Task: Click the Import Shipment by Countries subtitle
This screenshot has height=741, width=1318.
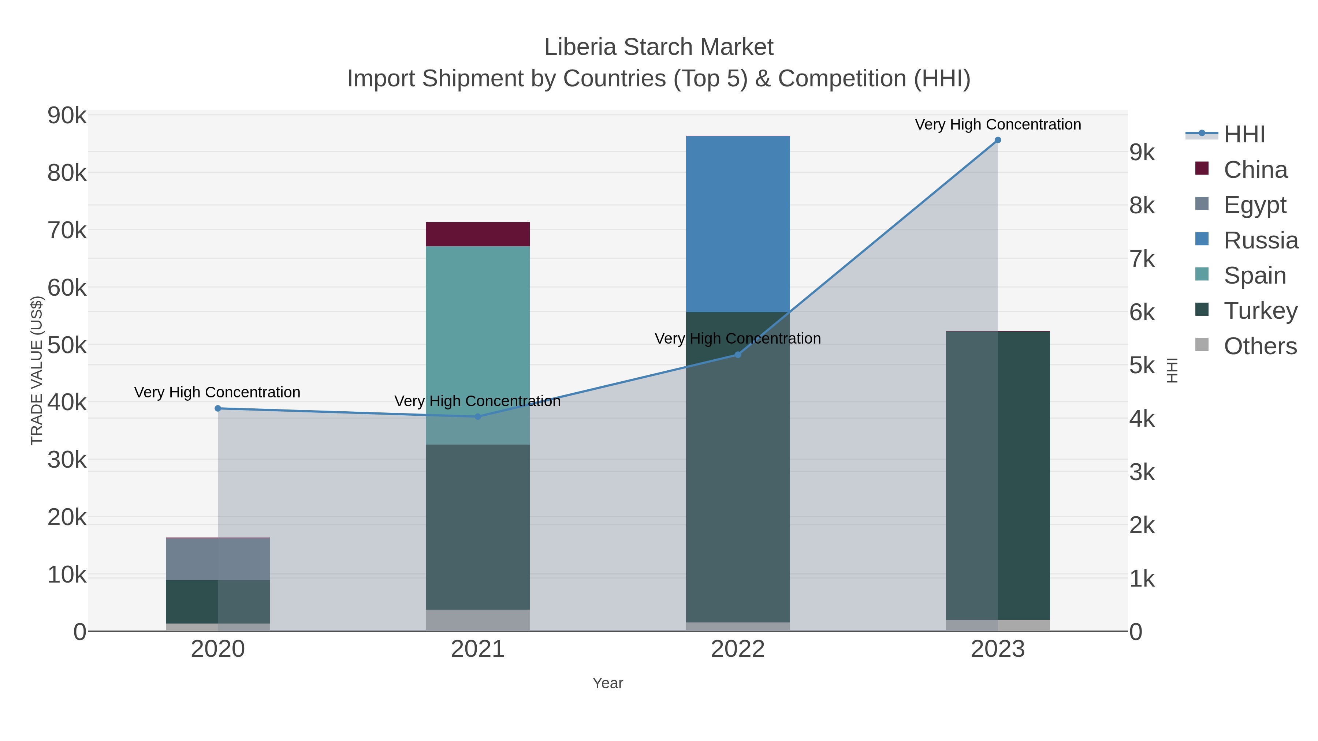Action: point(659,79)
